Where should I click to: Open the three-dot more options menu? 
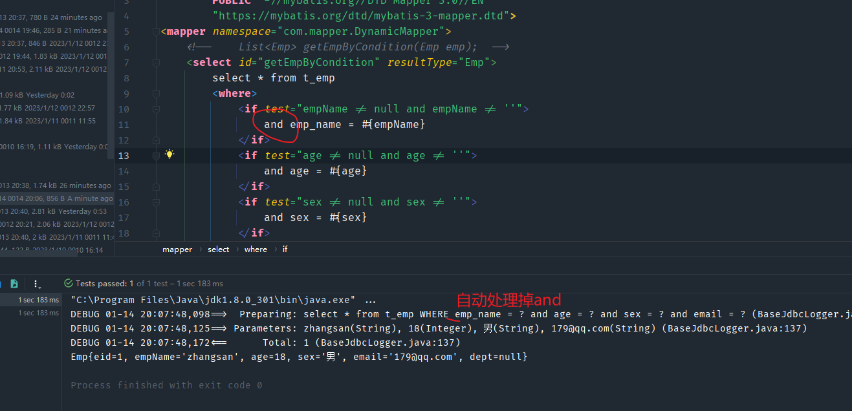(36, 284)
